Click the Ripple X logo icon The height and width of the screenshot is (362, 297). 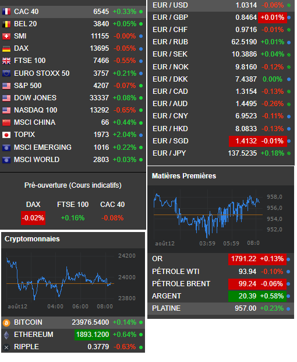(x=6, y=347)
